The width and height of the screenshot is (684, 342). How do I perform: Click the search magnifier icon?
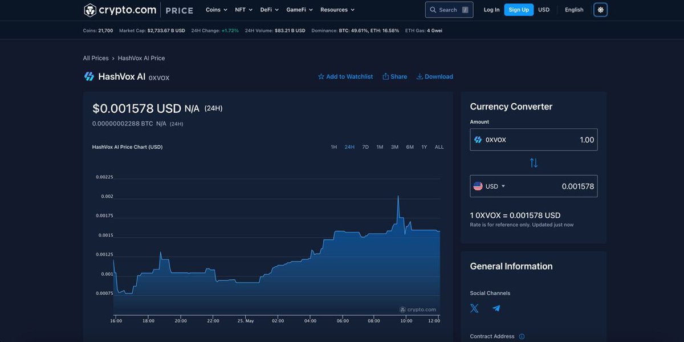pos(433,10)
